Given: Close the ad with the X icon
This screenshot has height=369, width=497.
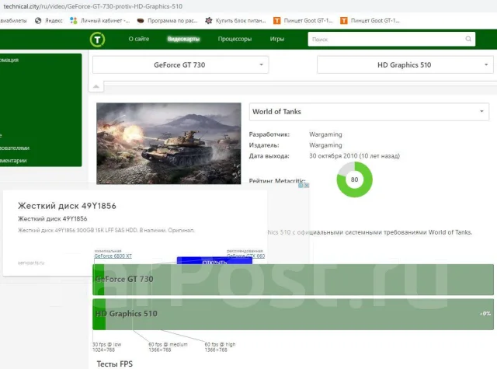Looking at the screenshot, I should click(x=307, y=186).
